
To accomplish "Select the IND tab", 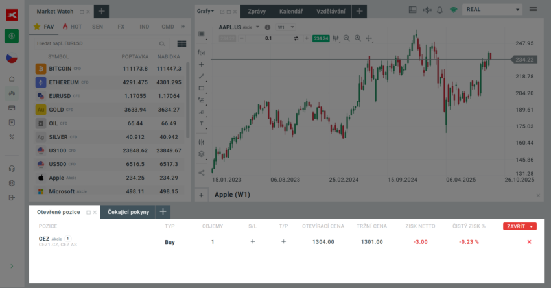I will [144, 27].
